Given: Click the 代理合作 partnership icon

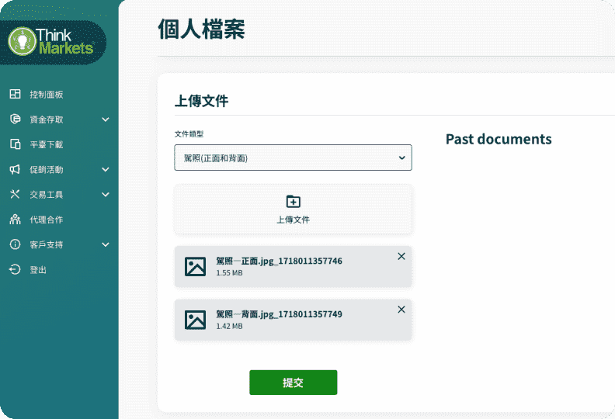Looking at the screenshot, I should (x=15, y=220).
